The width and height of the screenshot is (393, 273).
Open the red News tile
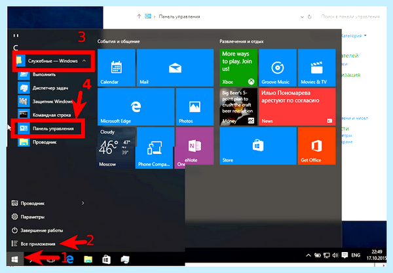297,107
